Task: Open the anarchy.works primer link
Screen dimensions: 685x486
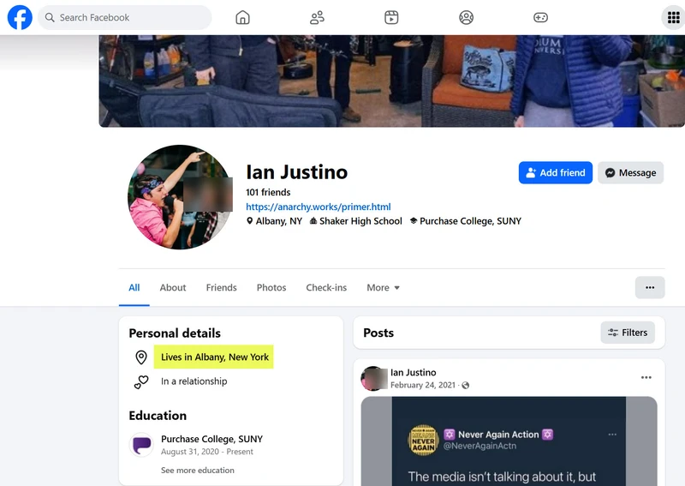Action: coord(318,207)
